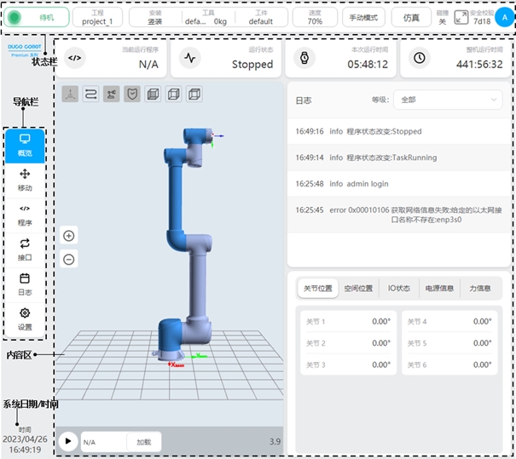Open the 程序 (Program) page in sidebar

(25, 215)
